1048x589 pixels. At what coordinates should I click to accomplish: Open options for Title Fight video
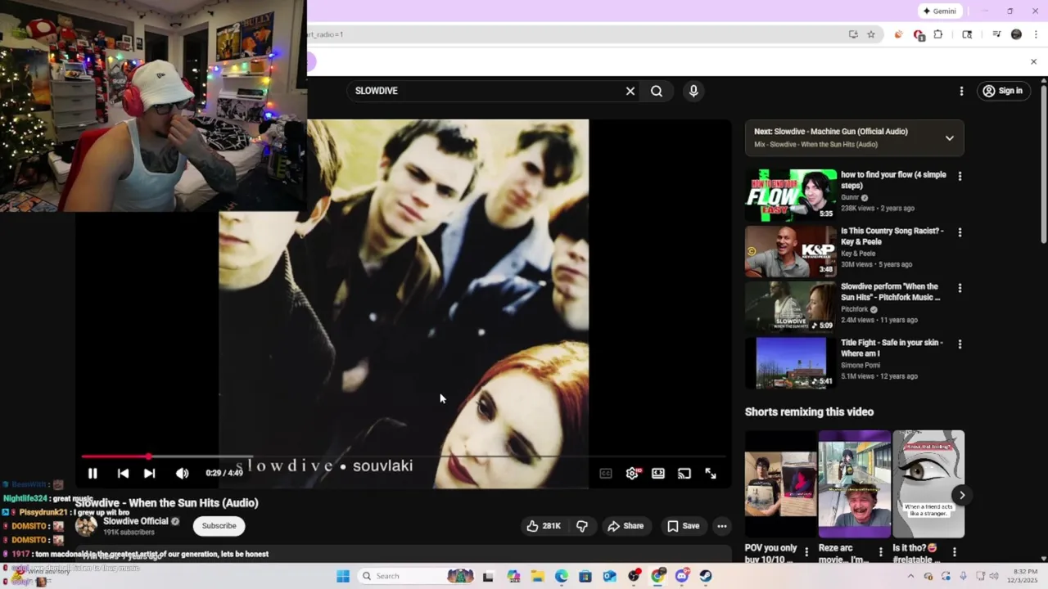960,344
